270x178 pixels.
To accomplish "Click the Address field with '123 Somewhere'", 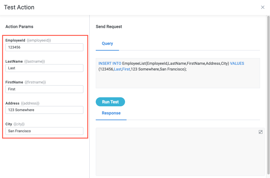I will (x=44, y=110).
